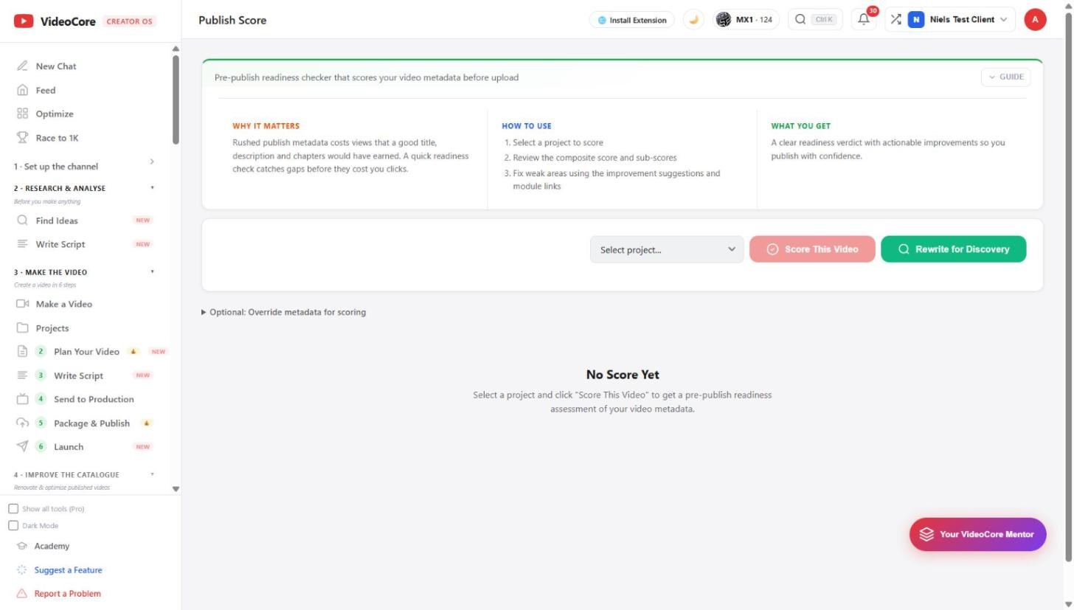
Task: Click the Rewrite for Discovery button
Action: click(953, 249)
